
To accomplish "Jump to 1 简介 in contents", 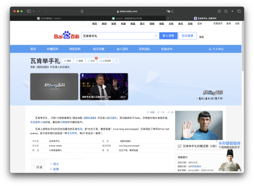I will [x=54, y=164].
